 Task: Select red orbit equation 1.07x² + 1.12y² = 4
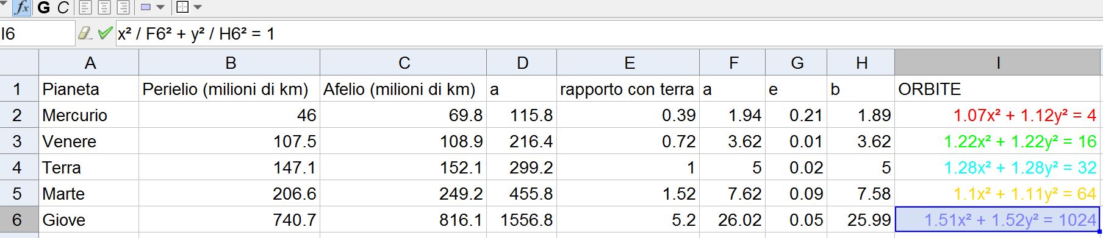click(997, 115)
